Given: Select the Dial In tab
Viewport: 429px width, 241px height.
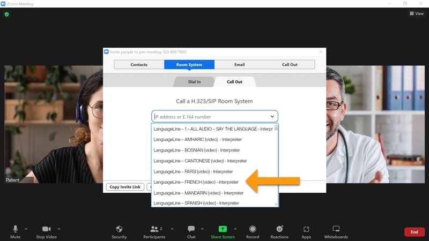Looking at the screenshot, I should coord(194,82).
